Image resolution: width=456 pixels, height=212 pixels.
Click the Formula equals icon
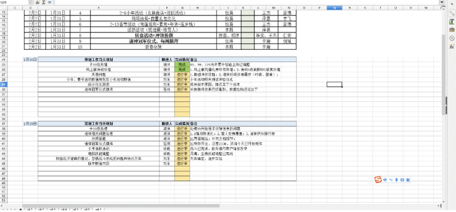49,2
